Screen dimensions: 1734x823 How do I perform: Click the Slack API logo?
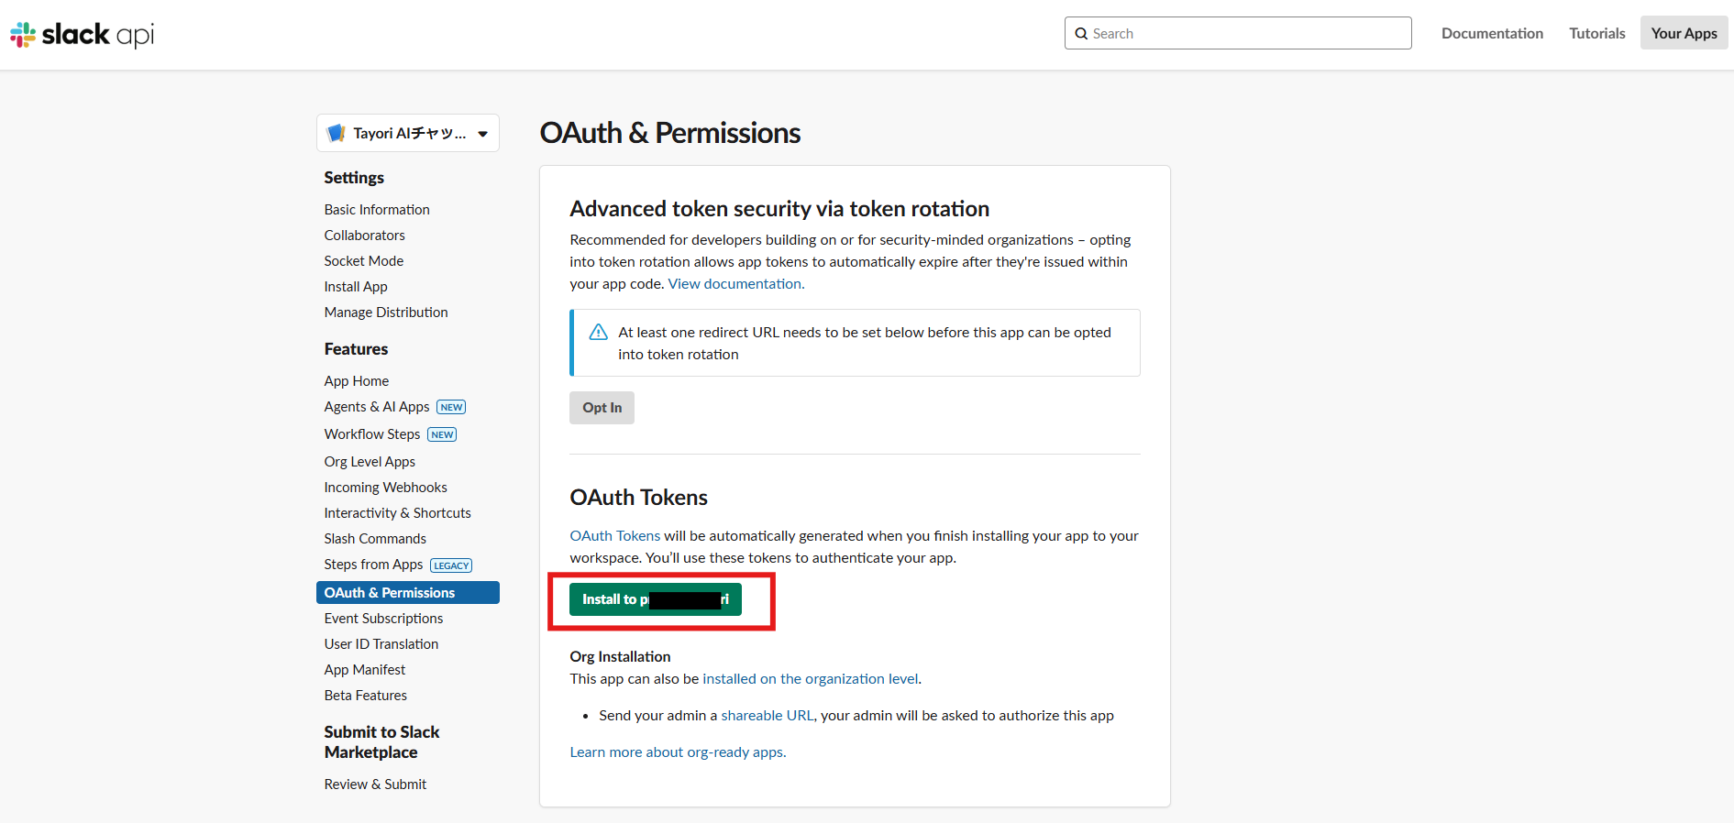coord(82,35)
